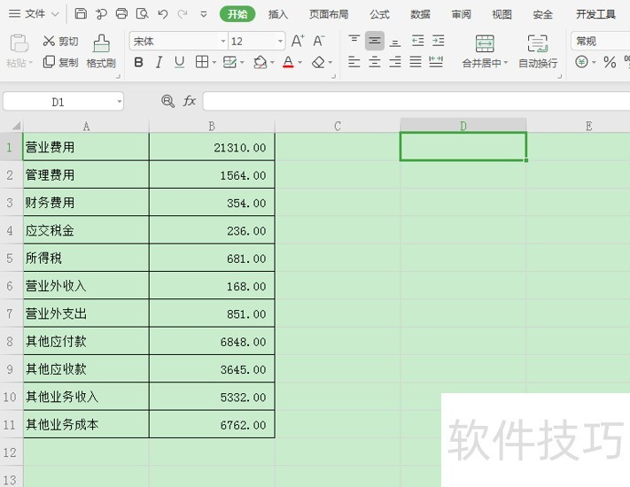Click the Redo arrow icon

[x=183, y=14]
